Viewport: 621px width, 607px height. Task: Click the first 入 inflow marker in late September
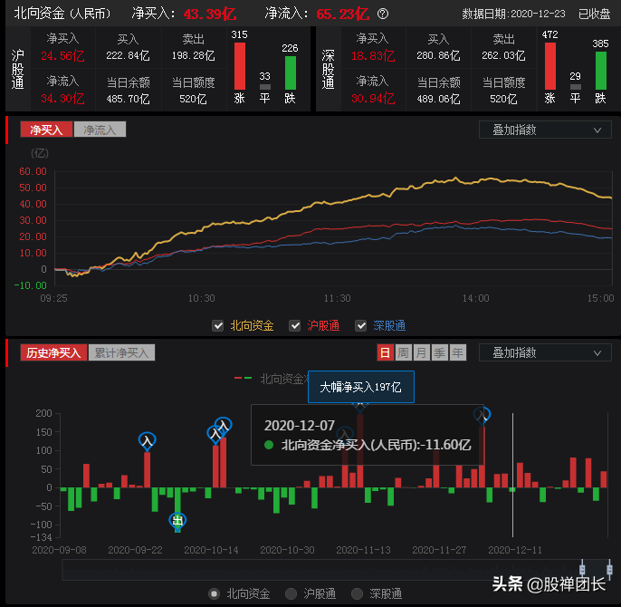tap(147, 441)
